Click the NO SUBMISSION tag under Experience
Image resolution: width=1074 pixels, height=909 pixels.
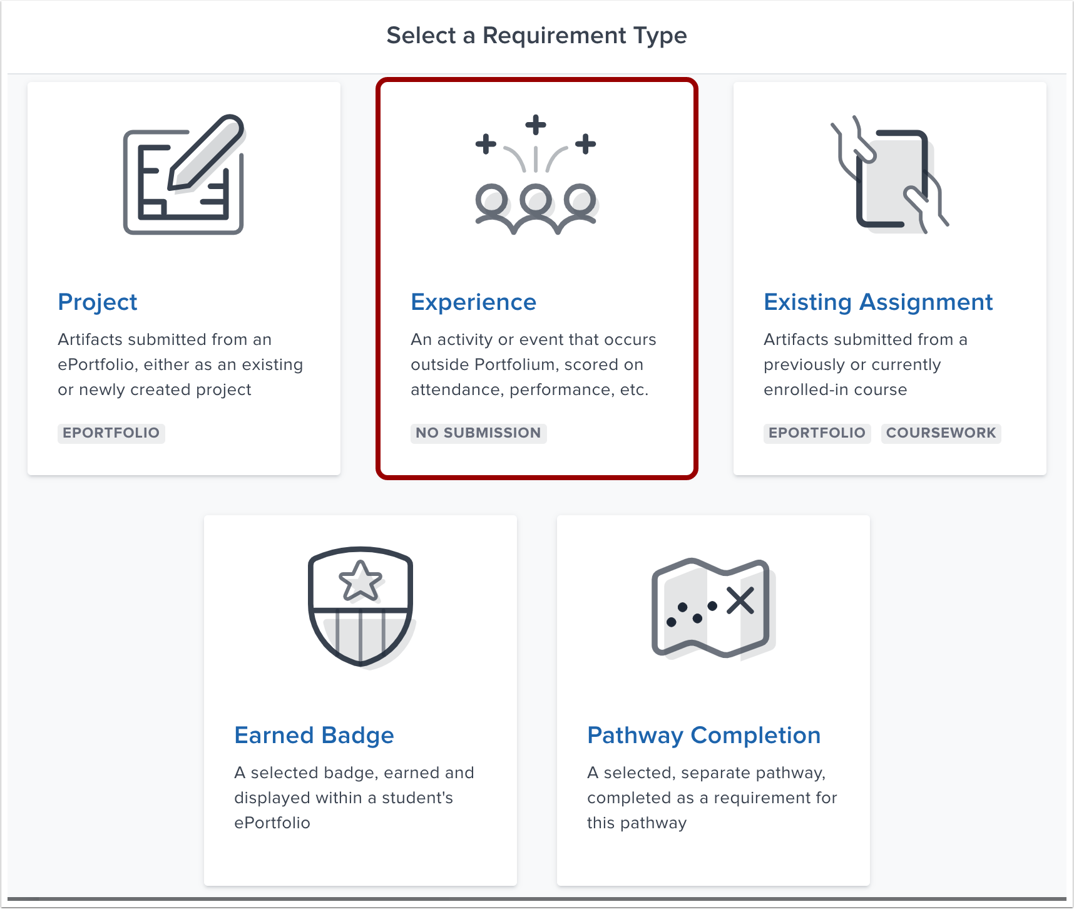[478, 433]
